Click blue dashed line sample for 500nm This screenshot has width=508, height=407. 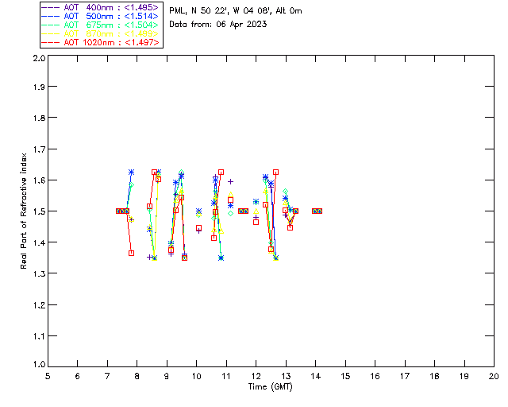pos(51,16)
